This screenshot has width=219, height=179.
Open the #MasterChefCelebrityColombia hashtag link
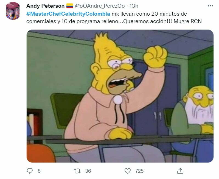68,14
